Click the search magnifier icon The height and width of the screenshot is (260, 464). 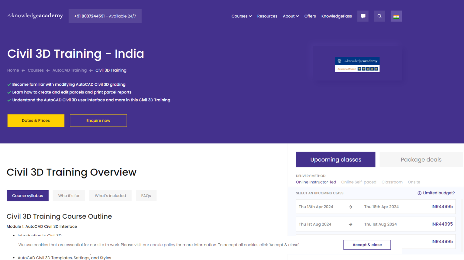coord(379,16)
